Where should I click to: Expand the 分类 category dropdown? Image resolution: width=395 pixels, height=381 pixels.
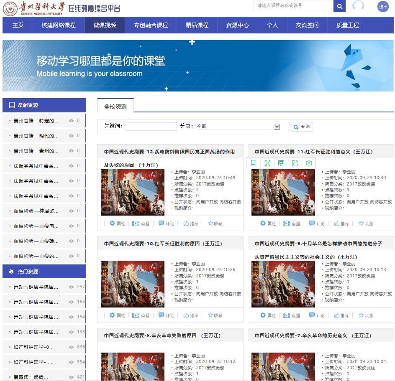[x=277, y=127]
